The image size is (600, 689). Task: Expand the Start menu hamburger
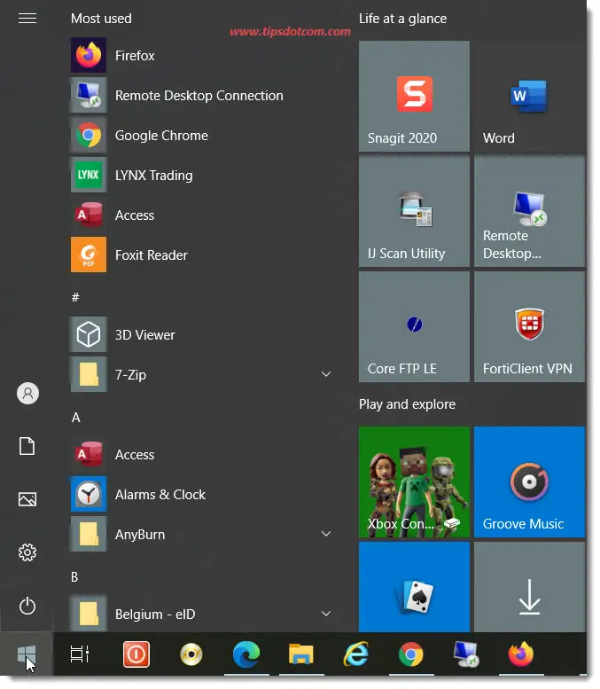27,18
